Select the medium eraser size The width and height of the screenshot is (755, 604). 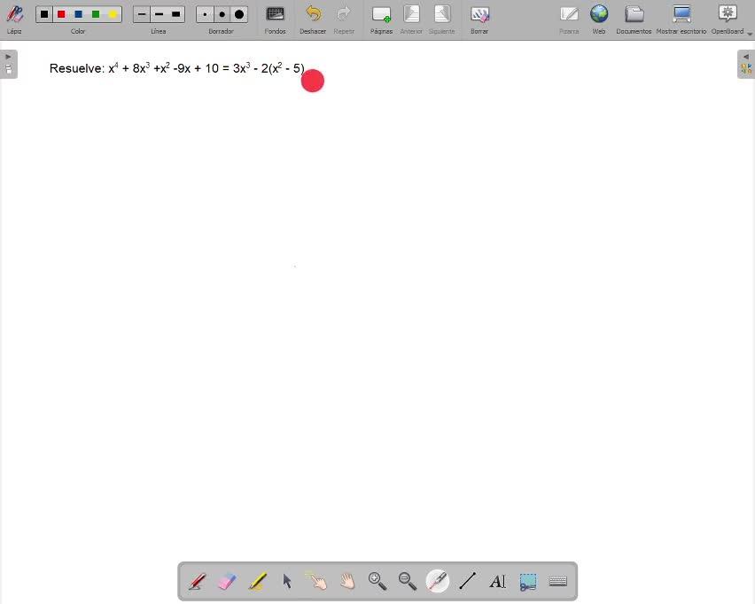tap(222, 14)
